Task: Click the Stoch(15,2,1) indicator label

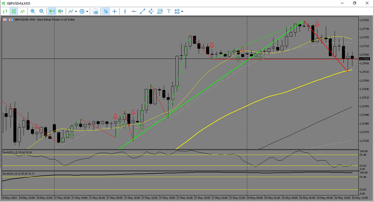Action: (x=17, y=152)
